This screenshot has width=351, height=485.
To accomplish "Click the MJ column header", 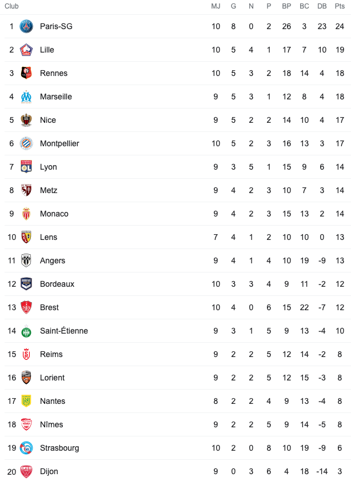I will (216, 6).
